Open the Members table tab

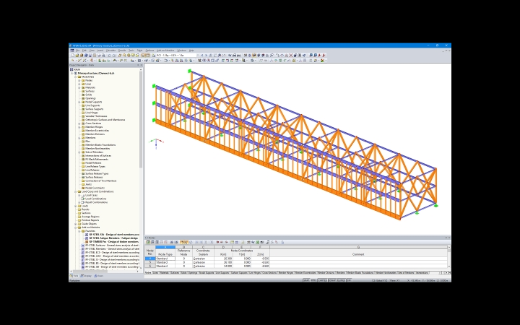coord(341,273)
